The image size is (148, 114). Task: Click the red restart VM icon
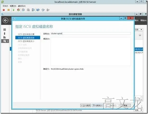click(x=18, y=10)
